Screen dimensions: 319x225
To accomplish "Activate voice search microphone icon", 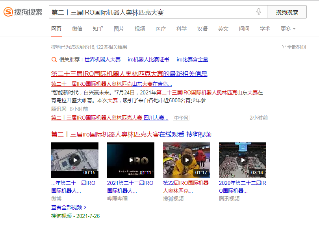I will [x=259, y=11].
